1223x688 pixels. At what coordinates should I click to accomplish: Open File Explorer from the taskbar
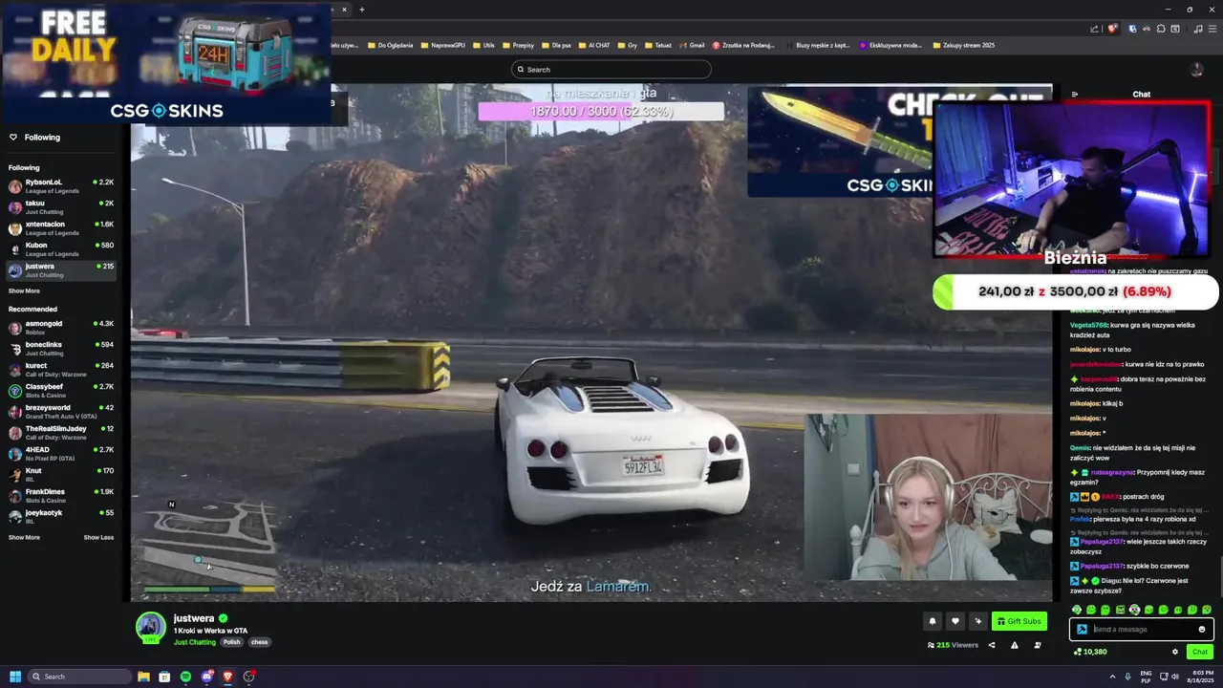point(143,677)
